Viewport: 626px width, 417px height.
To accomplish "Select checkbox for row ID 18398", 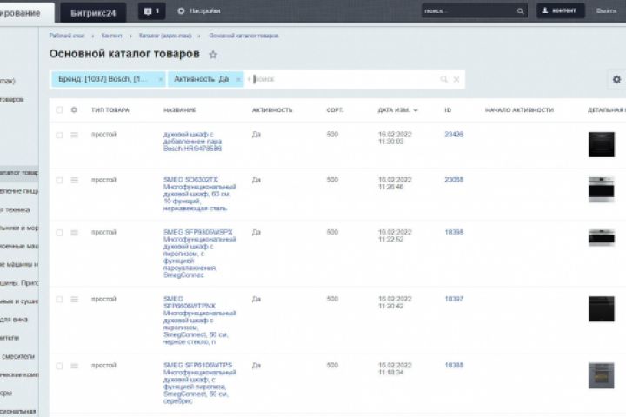I will tap(59, 233).
